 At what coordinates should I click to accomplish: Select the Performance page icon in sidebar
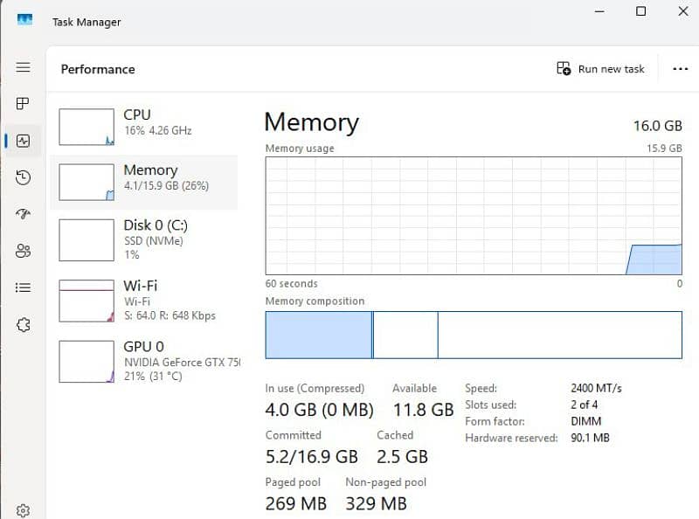[x=24, y=141]
